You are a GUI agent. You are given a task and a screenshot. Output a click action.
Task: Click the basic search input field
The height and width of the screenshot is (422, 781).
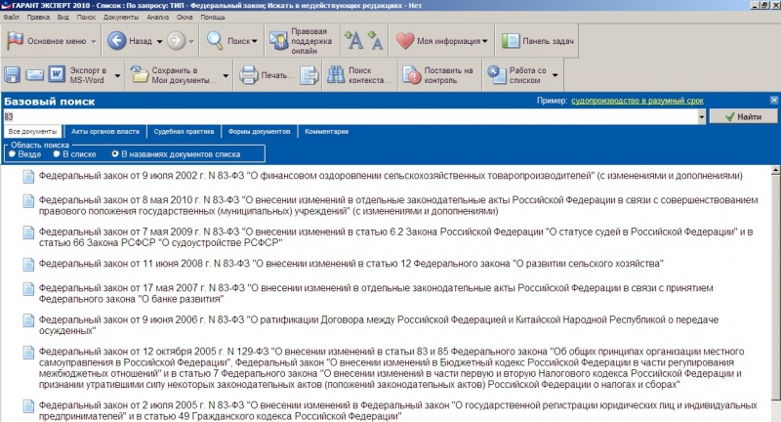point(351,116)
